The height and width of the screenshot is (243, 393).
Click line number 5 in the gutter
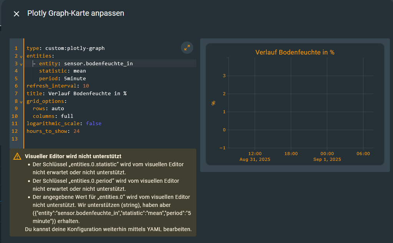[x=16, y=78]
